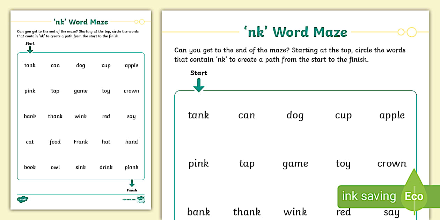Click the Finish arrow in the small worksheet
This screenshot has width=440, height=220.
coord(132,183)
